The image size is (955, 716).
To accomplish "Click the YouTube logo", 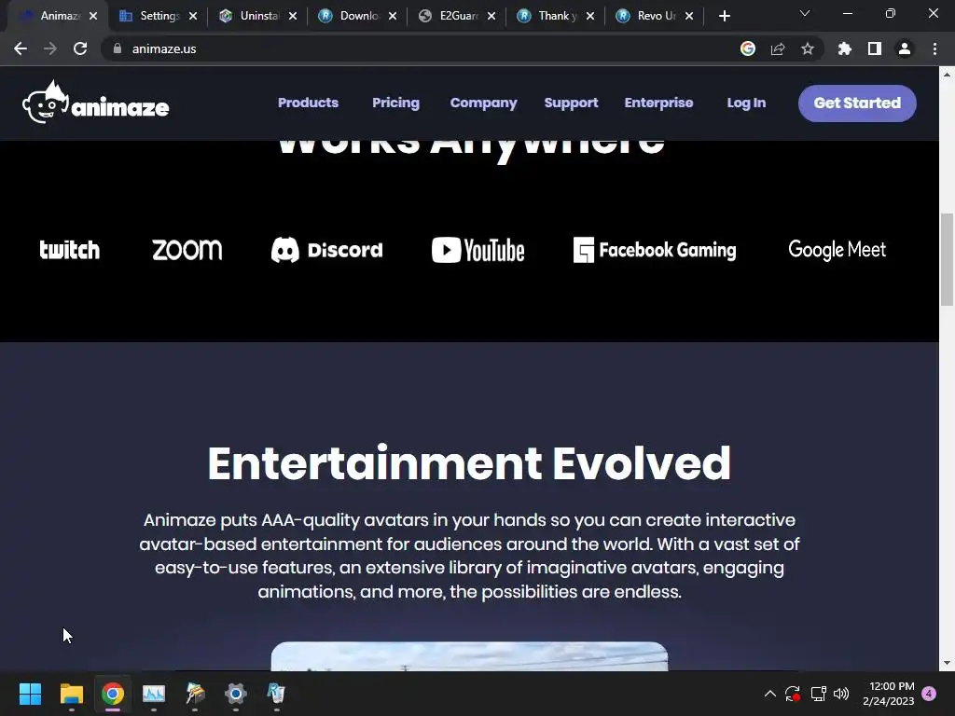I will pos(478,250).
